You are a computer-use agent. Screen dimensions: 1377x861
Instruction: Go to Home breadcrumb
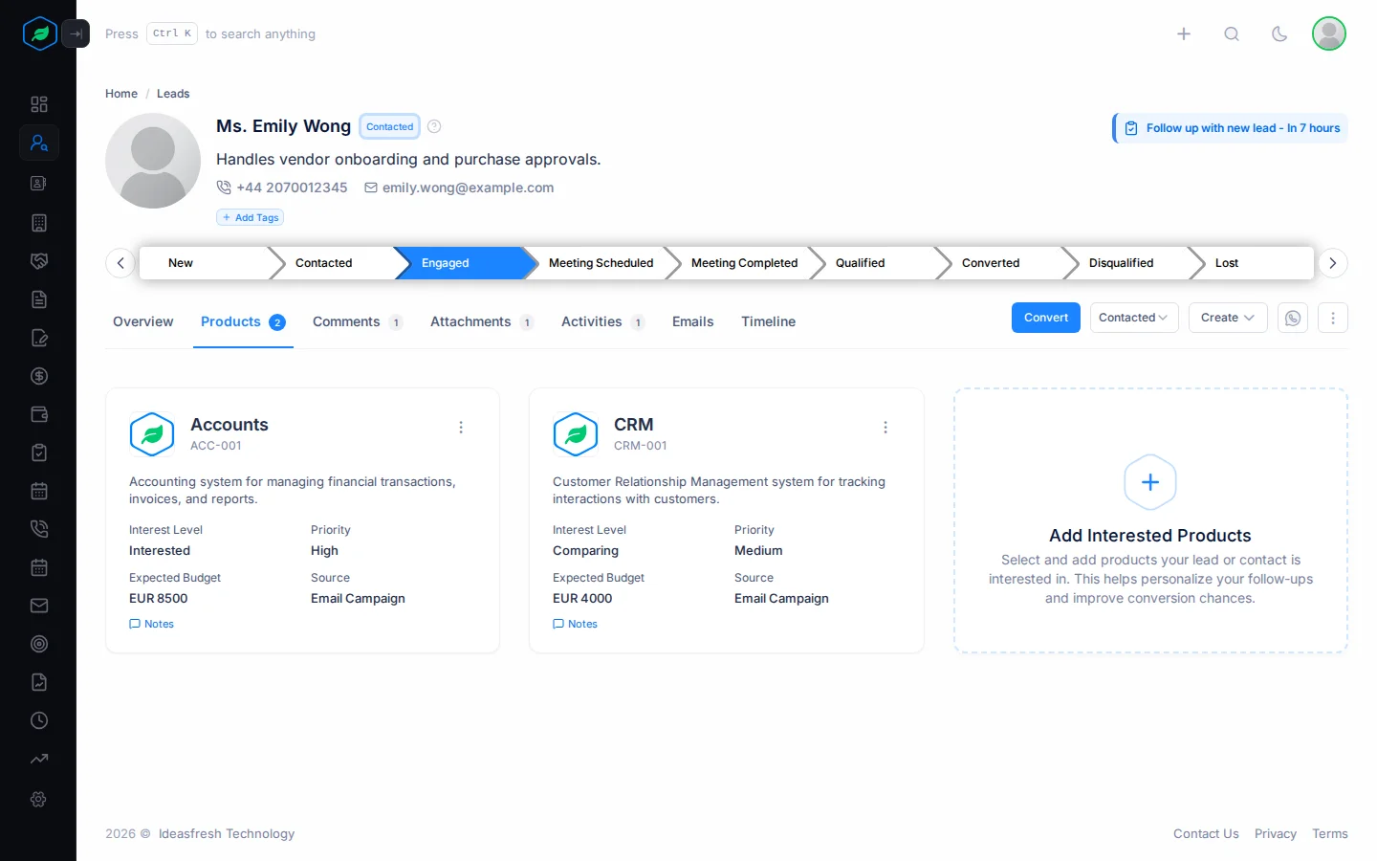click(x=121, y=94)
